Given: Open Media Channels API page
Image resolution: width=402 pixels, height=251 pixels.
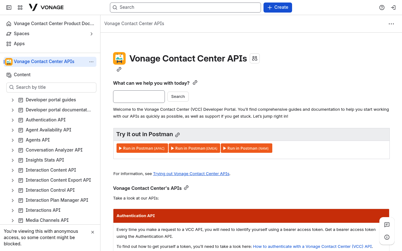Looking at the screenshot, I should (47, 220).
